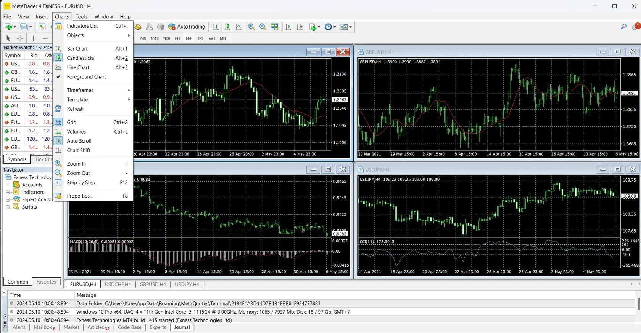Open the Profiles dropdown arrow
The height and width of the screenshot is (333, 641).
pyautogui.click(x=31, y=27)
